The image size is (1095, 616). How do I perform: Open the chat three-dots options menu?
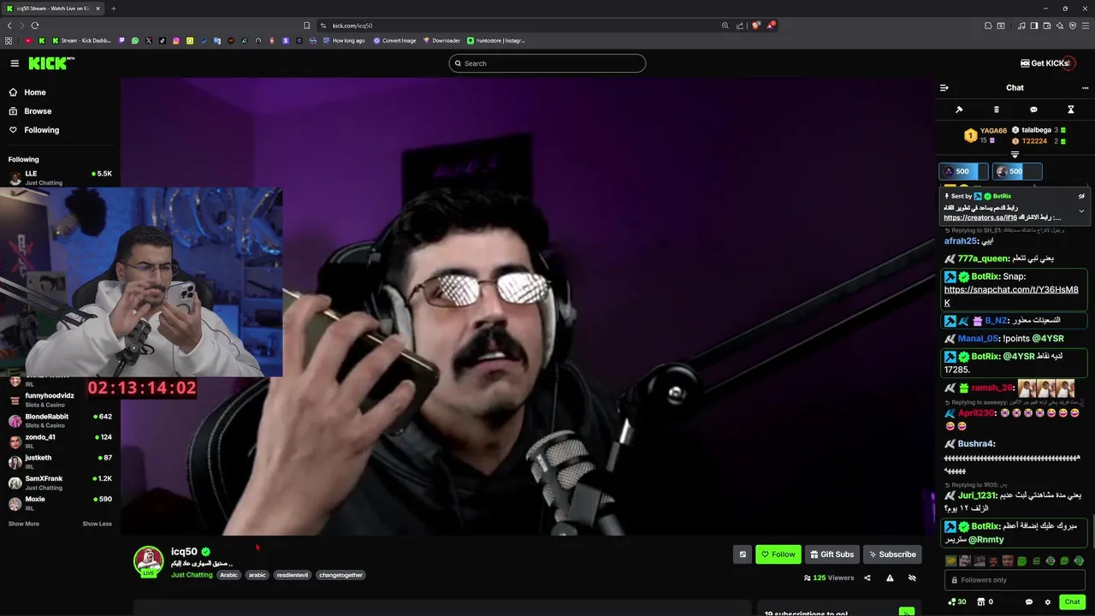(x=1086, y=87)
